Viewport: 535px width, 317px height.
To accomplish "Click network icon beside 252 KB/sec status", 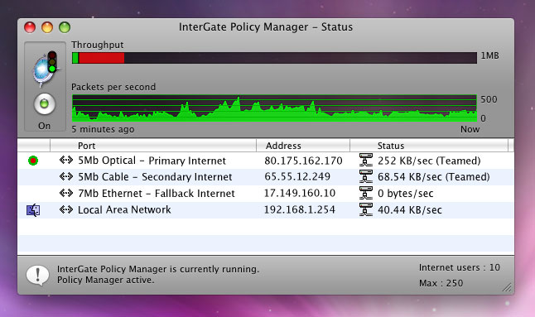I will pyautogui.click(x=366, y=160).
